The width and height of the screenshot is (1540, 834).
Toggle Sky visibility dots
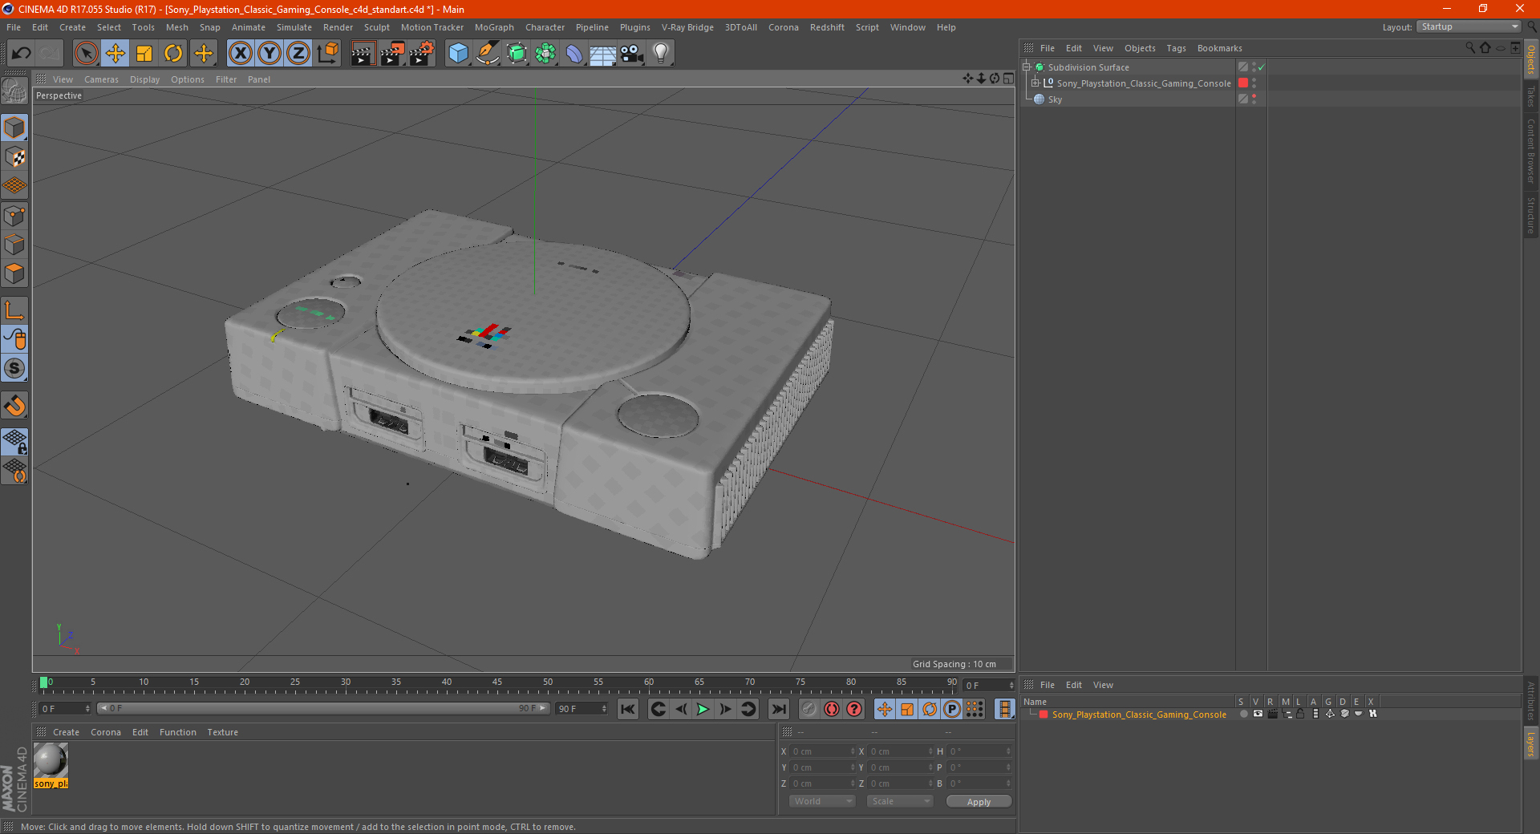point(1254,99)
